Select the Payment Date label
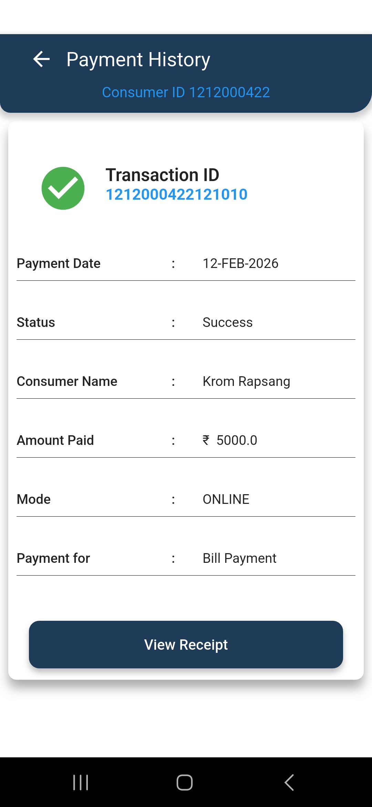This screenshot has width=372, height=807. coord(59,263)
